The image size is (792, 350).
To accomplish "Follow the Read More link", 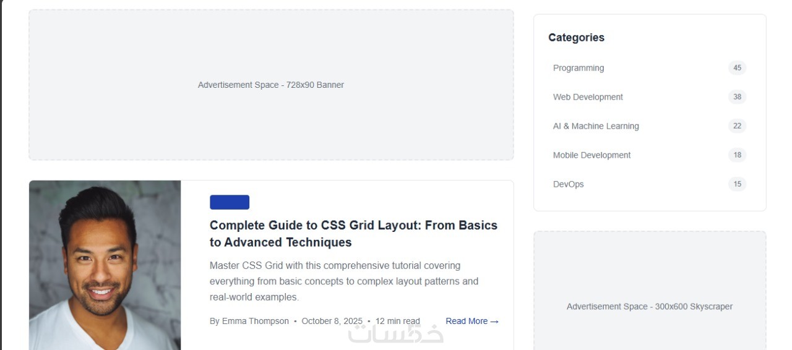I will (471, 321).
